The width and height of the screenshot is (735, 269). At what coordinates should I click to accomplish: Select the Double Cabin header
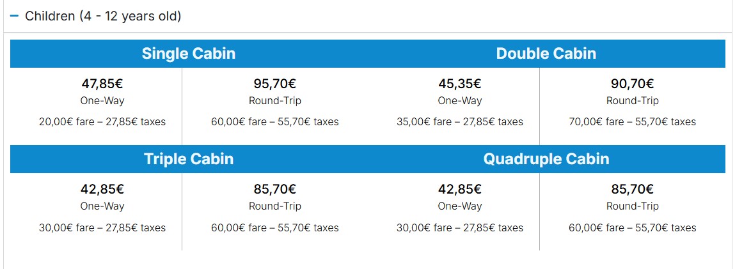click(x=546, y=53)
